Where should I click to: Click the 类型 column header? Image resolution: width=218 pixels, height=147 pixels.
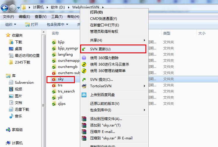point(167,33)
